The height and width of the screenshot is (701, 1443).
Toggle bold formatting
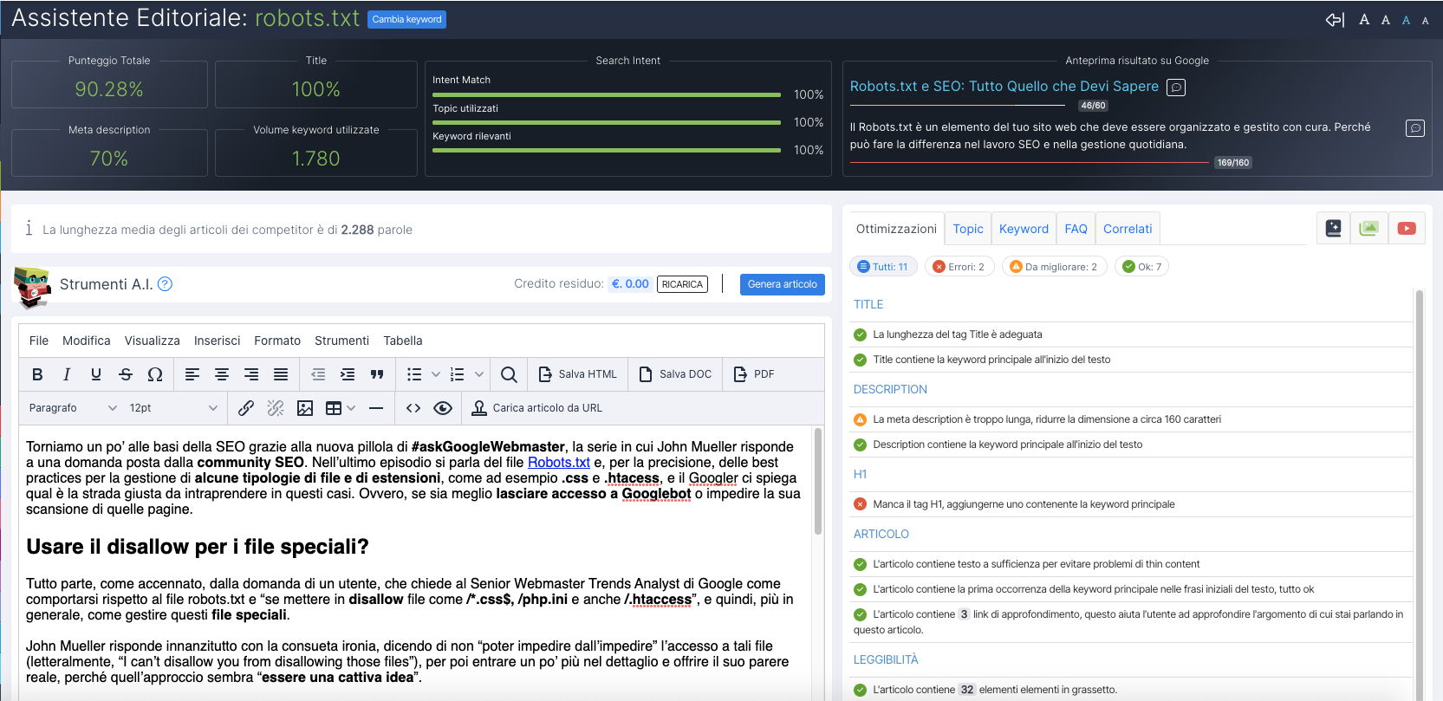(37, 374)
